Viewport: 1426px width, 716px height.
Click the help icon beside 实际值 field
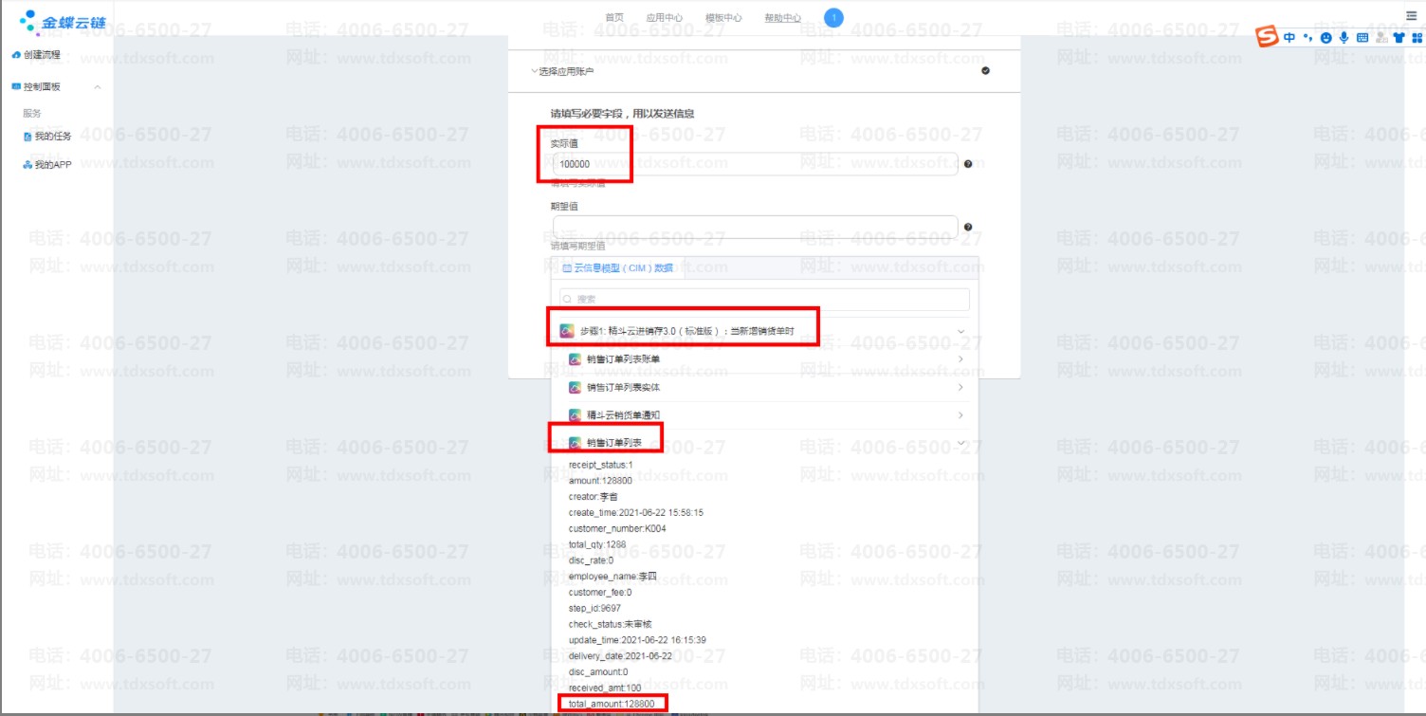click(x=968, y=164)
